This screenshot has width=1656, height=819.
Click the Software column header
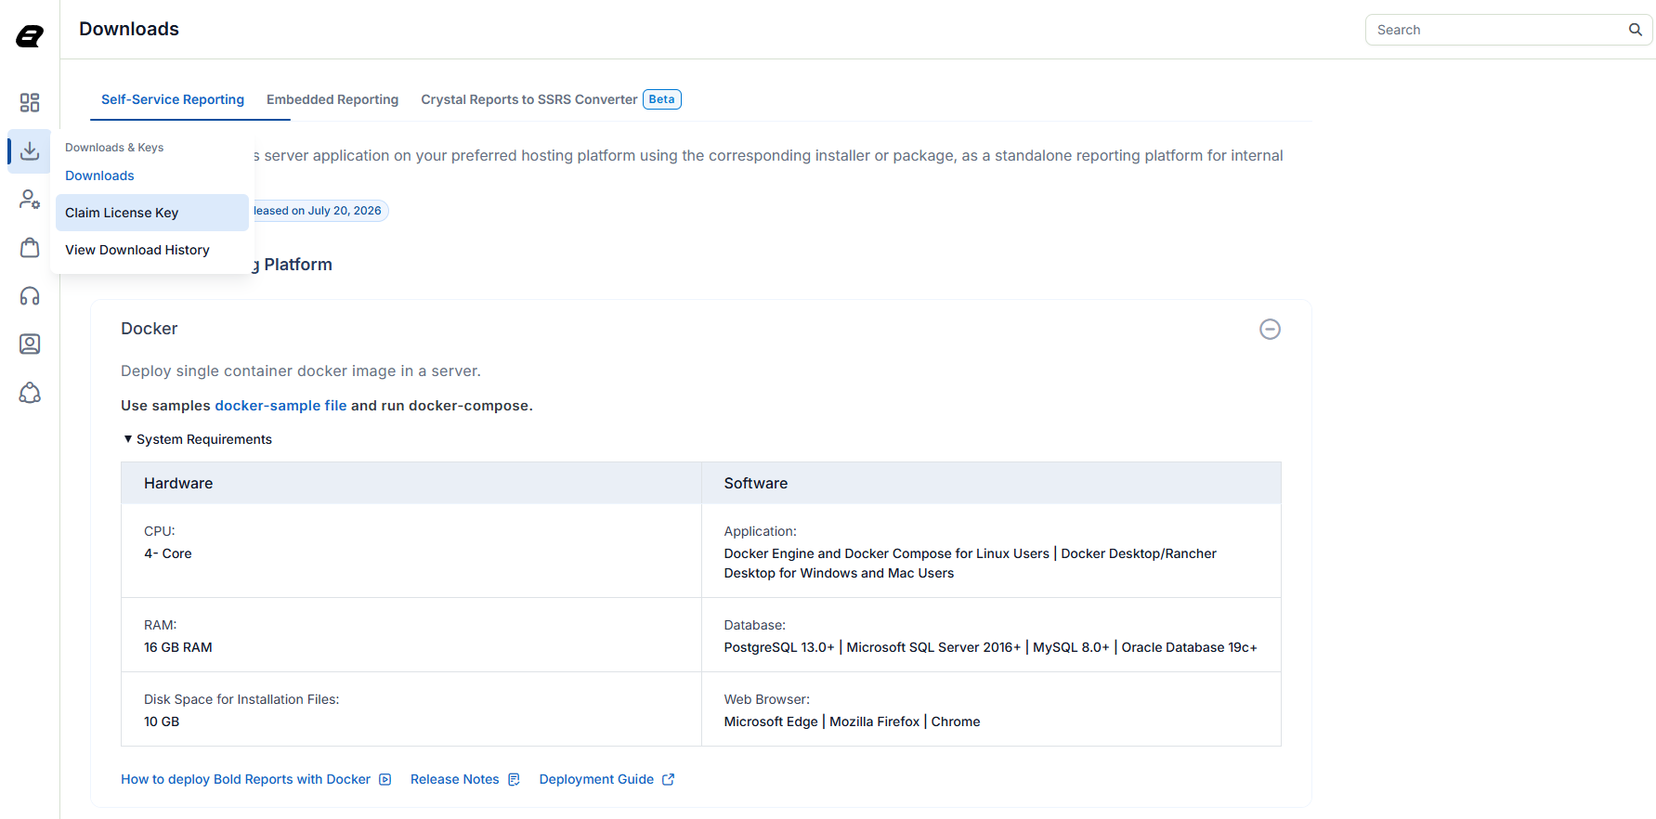[x=991, y=483]
